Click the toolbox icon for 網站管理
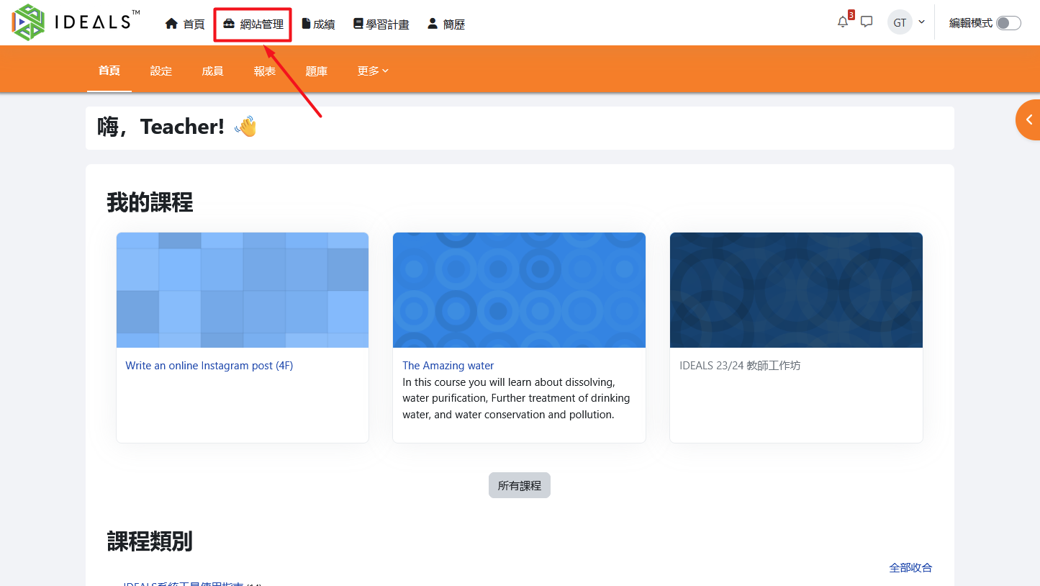This screenshot has height=586, width=1040. coord(229,24)
